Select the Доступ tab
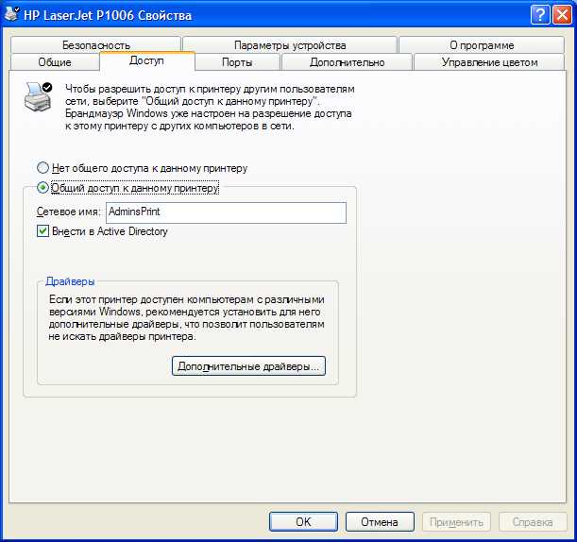 point(146,60)
